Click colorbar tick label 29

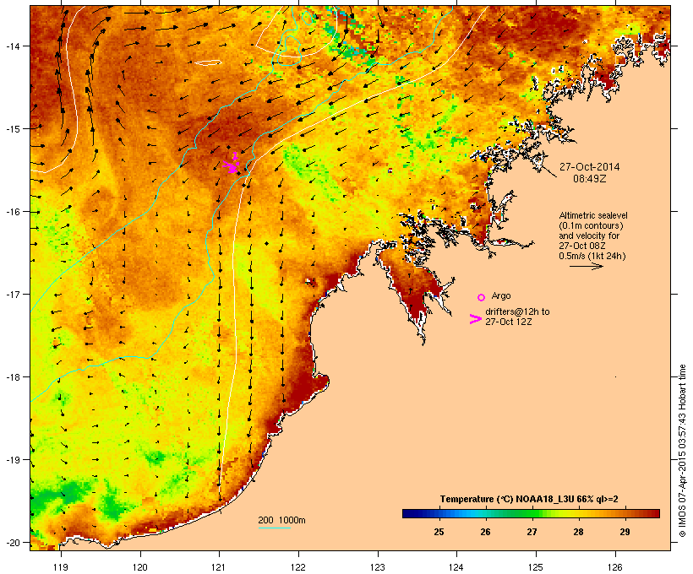tap(625, 532)
